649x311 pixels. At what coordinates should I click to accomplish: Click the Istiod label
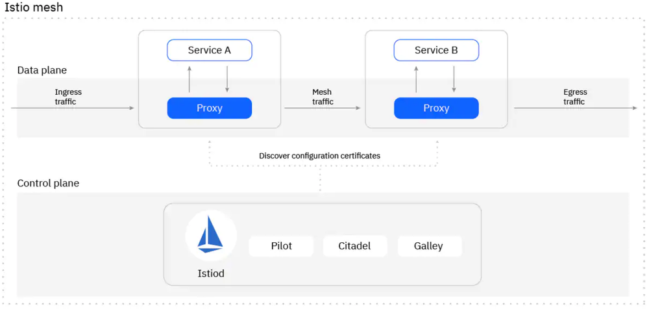point(211,273)
